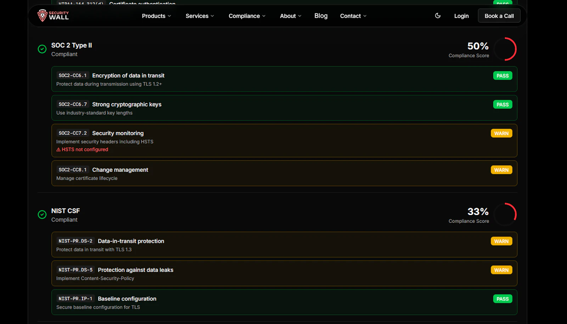The width and height of the screenshot is (567, 324).
Task: Click the HSTS not configured warning icon
Action: [x=58, y=150]
